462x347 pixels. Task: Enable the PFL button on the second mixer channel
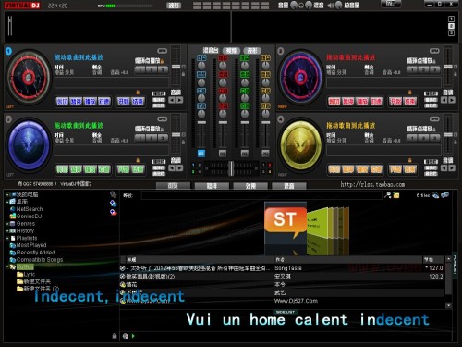[x=223, y=154]
